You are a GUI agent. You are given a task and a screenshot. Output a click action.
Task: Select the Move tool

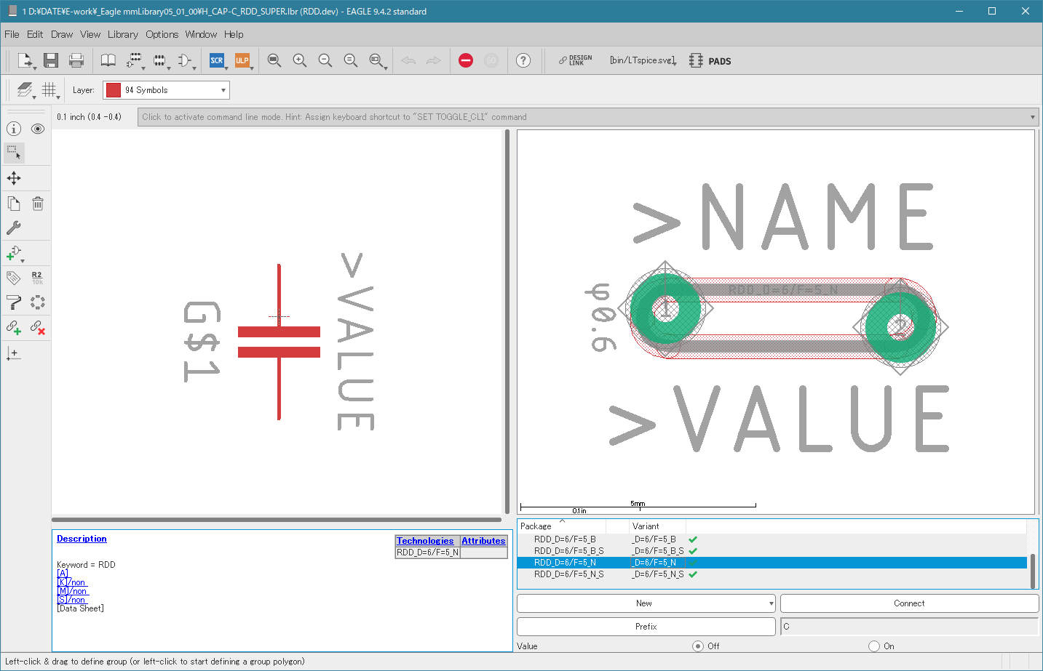14,178
